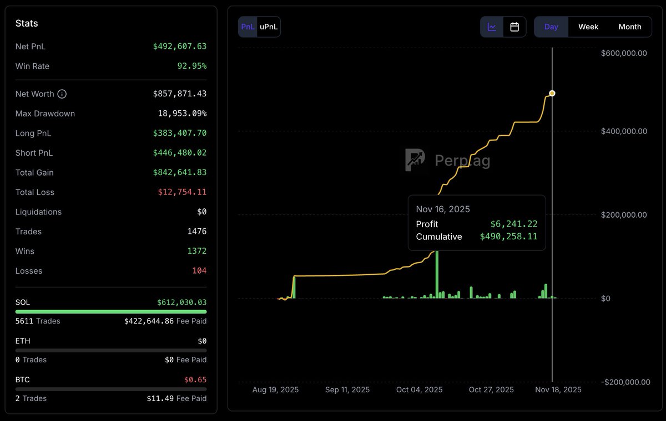Click the $11.49 Fee Paid text
This screenshot has width=666, height=421.
point(176,399)
